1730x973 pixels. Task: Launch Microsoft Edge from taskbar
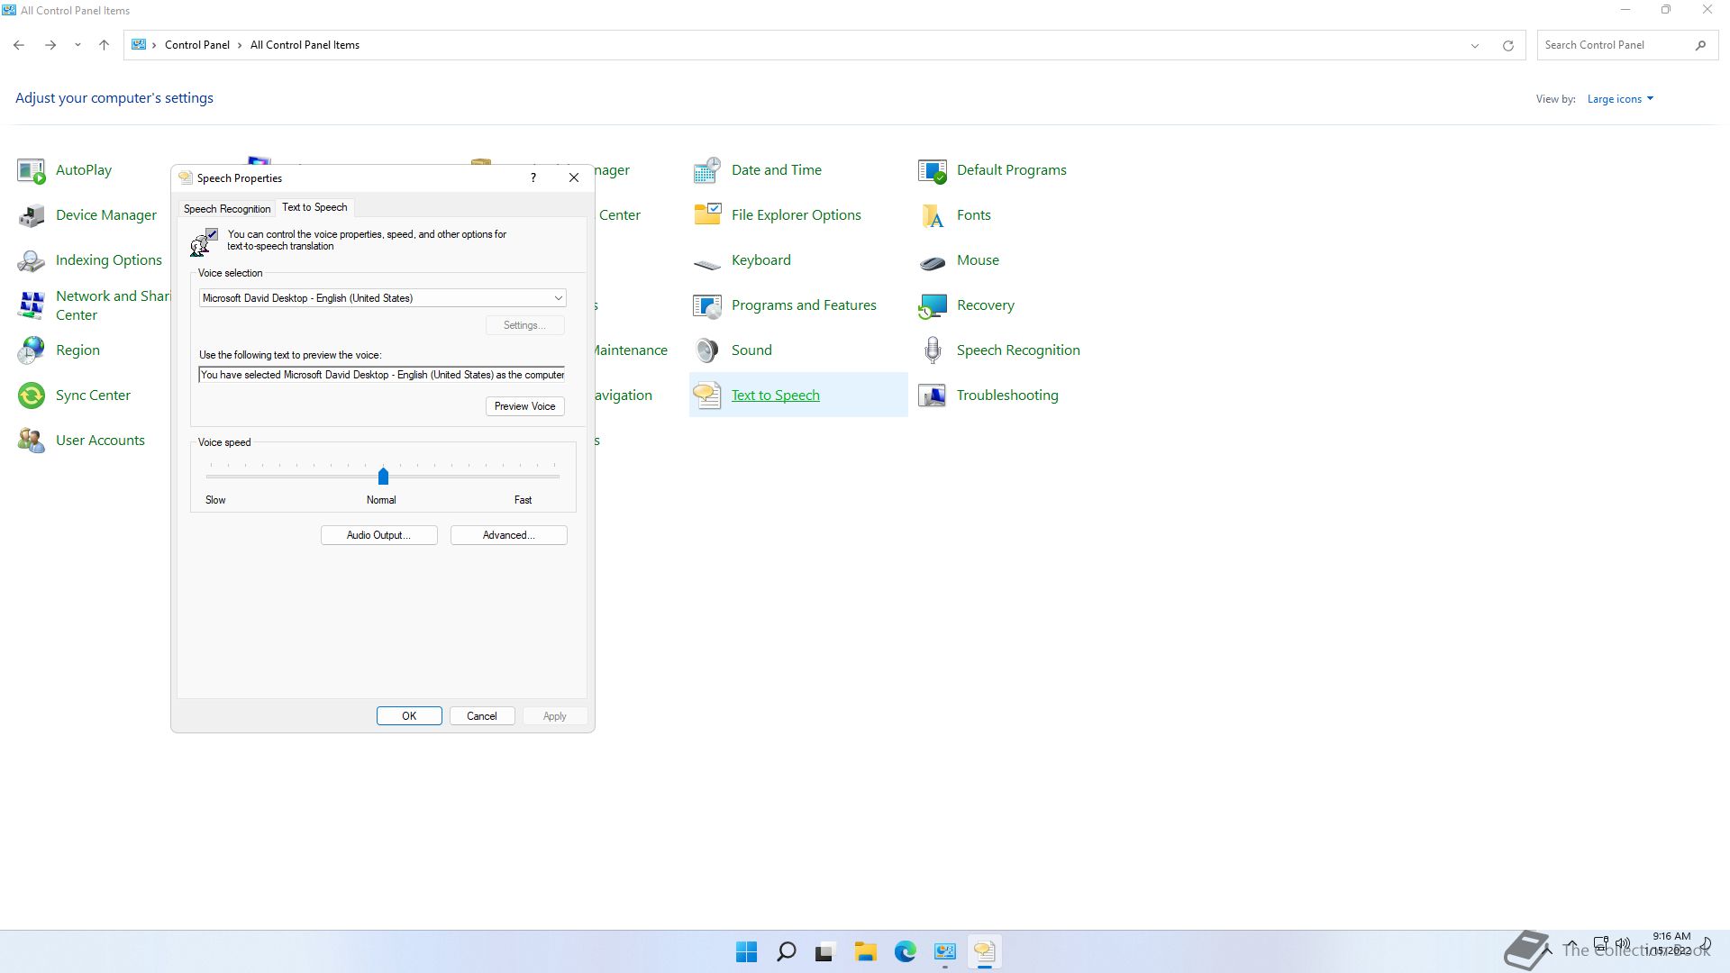[x=905, y=951]
